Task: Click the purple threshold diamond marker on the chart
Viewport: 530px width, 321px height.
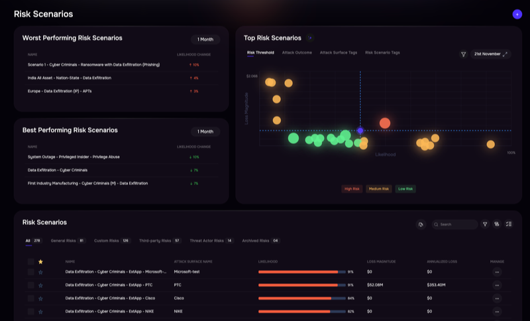Action: pos(360,131)
